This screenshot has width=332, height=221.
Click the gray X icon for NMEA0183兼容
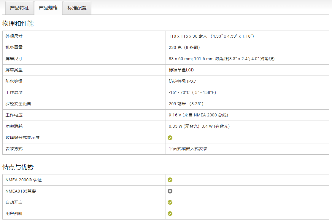click(170, 191)
